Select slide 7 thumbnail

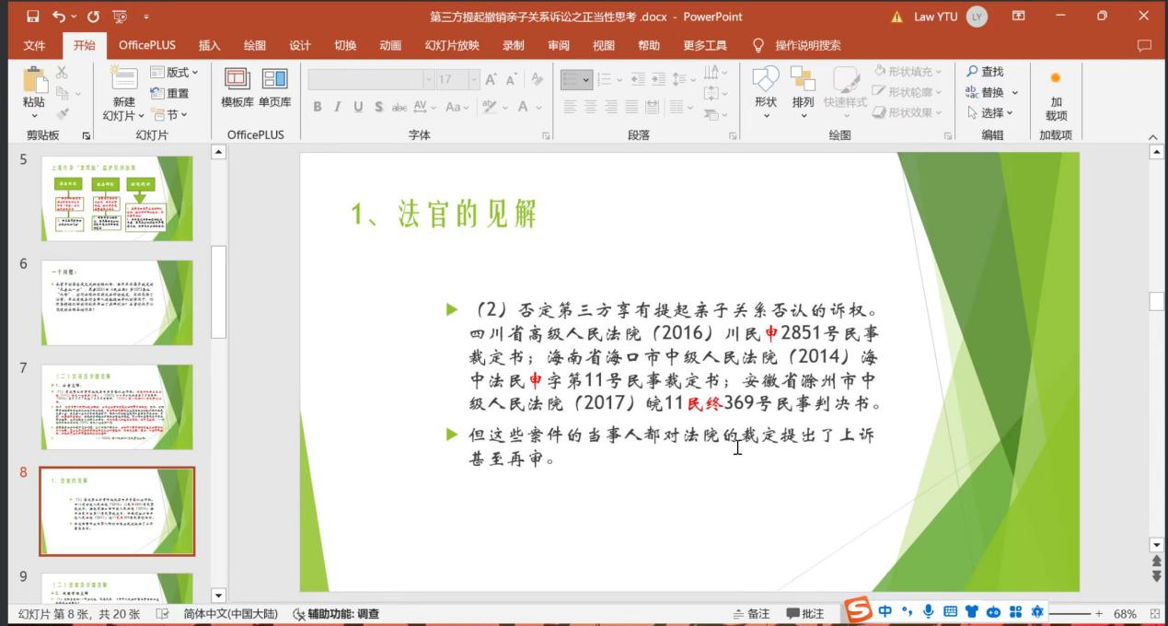pyautogui.click(x=117, y=406)
